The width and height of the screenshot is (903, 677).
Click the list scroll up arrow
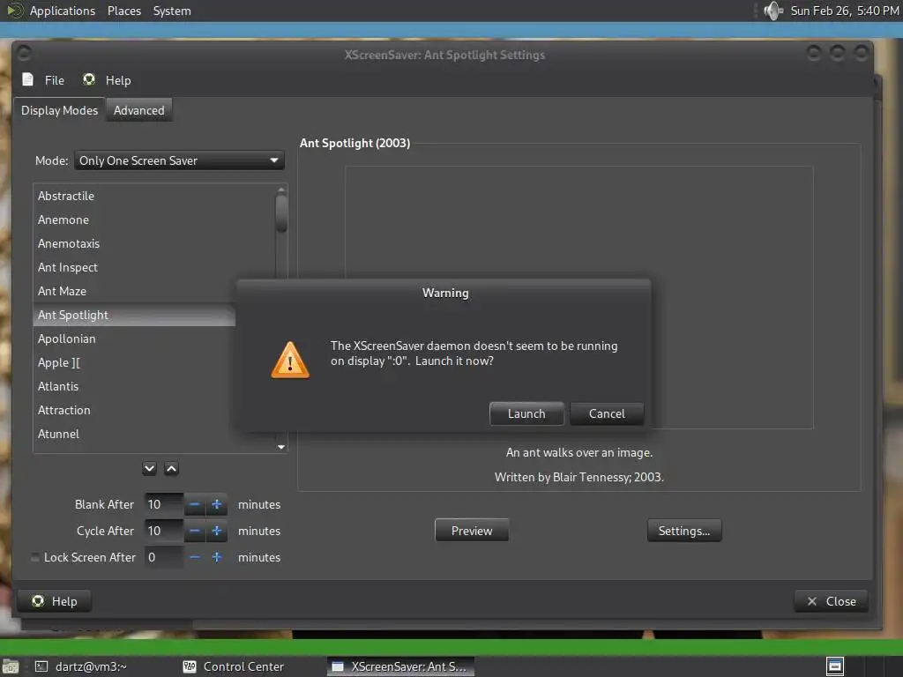click(x=281, y=190)
